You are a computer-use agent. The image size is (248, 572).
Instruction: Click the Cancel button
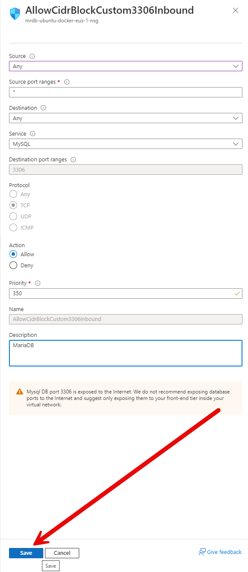(62, 553)
